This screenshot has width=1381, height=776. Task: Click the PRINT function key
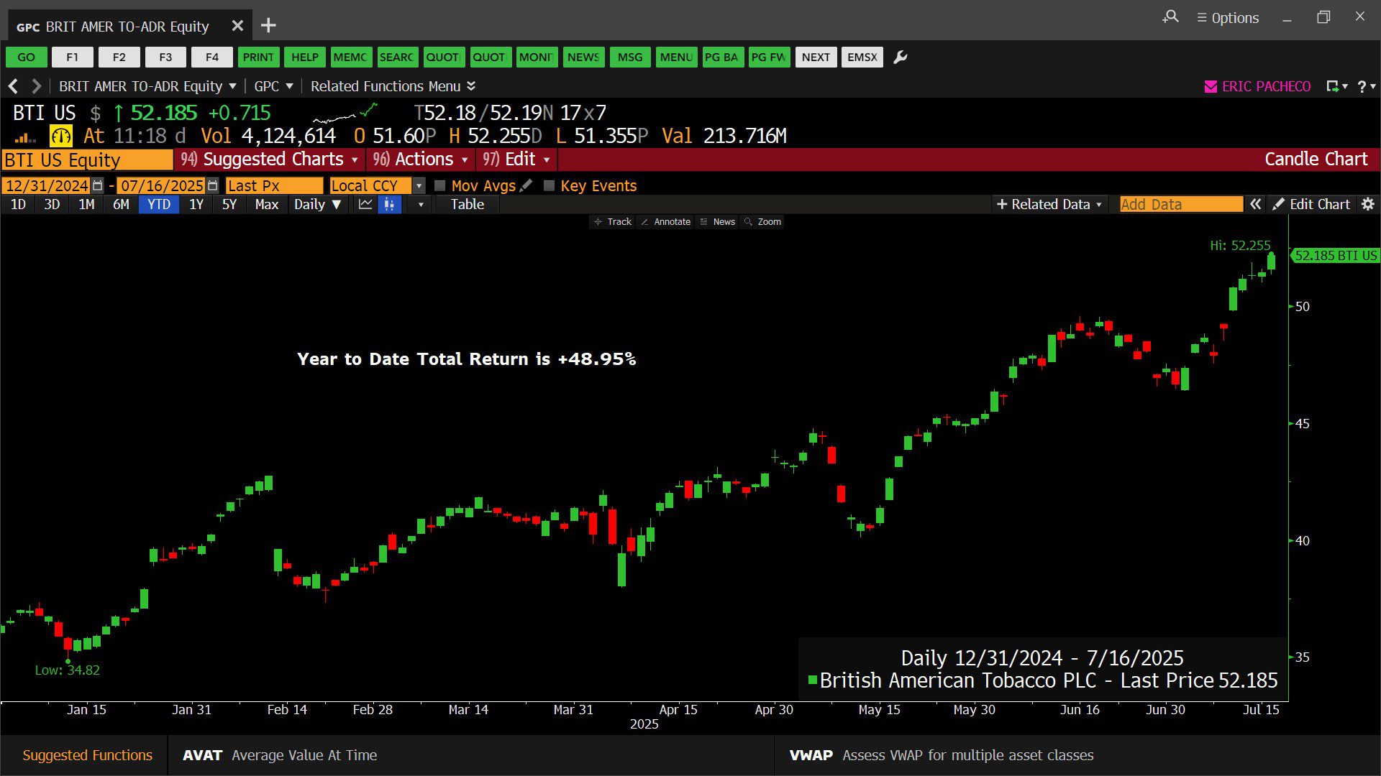tap(258, 57)
